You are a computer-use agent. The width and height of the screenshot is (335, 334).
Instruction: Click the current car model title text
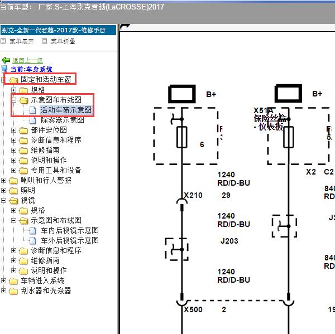(x=82, y=7)
